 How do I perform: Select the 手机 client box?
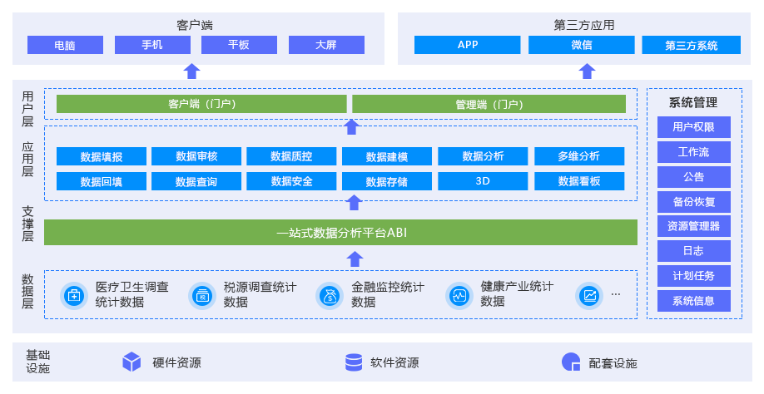(152, 45)
